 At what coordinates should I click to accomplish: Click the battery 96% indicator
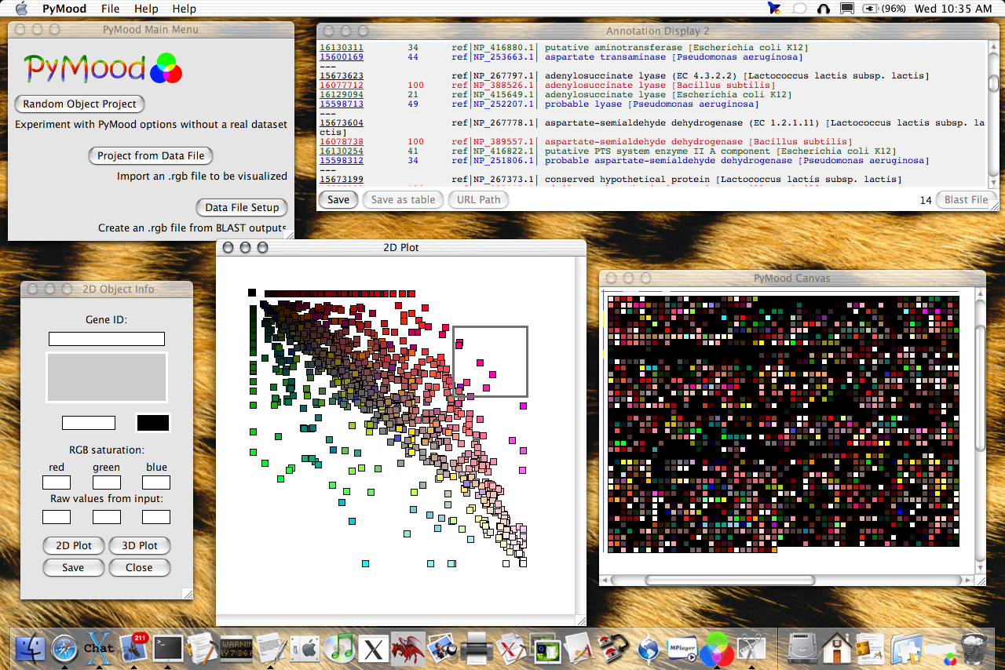pyautogui.click(x=885, y=9)
